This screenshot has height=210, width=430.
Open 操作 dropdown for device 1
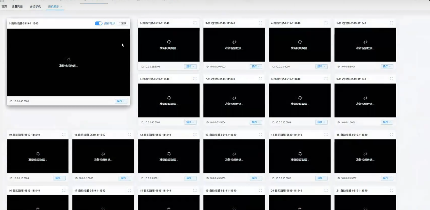pos(121,101)
